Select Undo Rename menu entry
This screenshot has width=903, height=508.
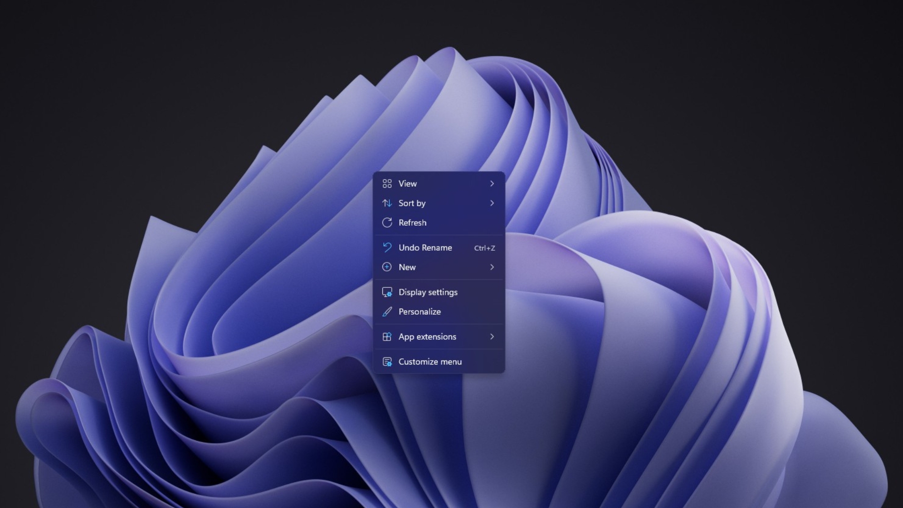point(439,247)
